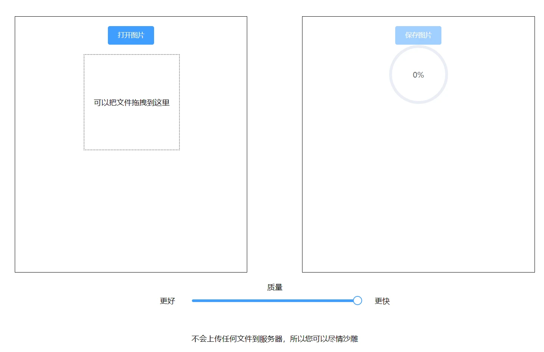Click the 更好 label left of slider

click(x=167, y=301)
